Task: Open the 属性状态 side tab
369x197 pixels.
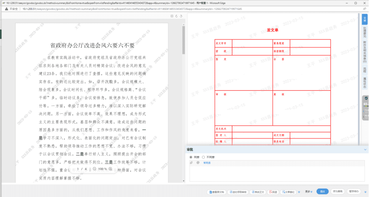Action: pos(364,83)
